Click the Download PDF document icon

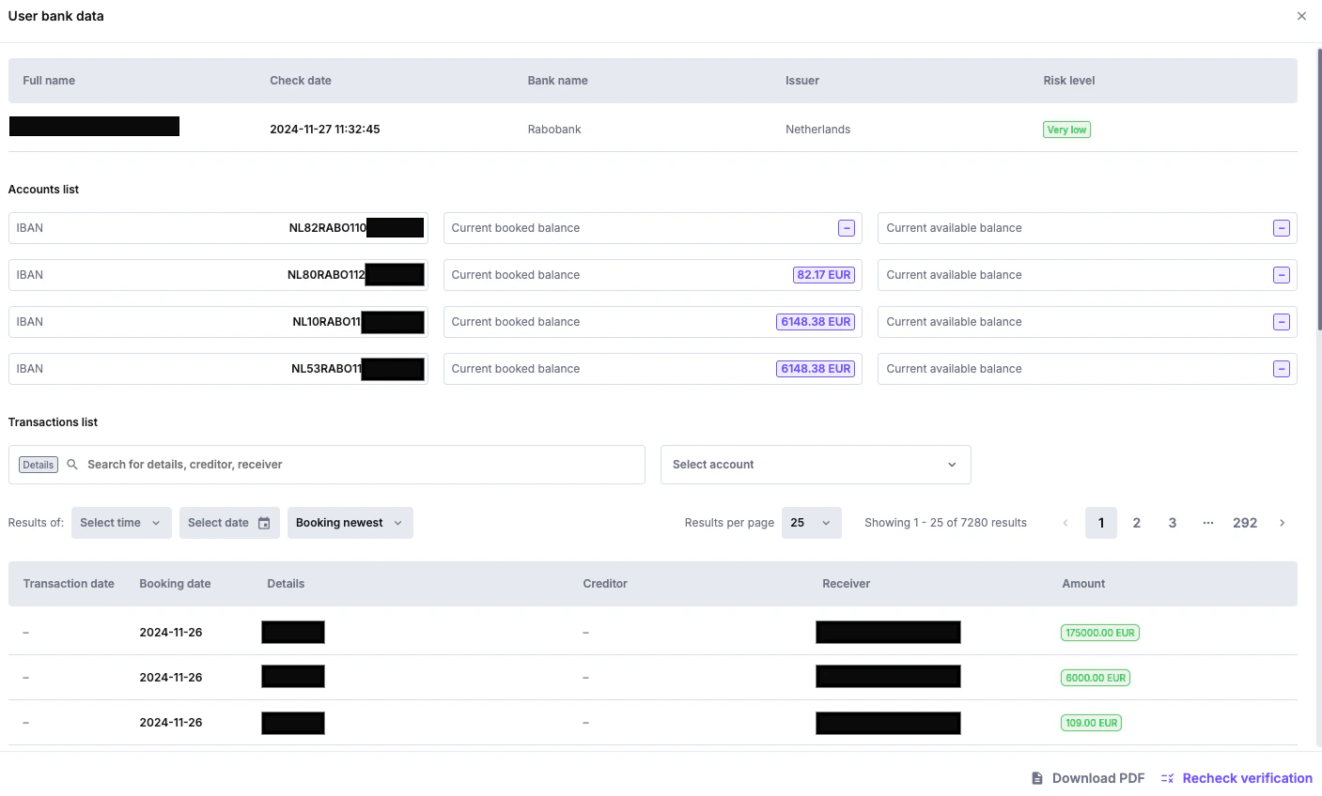(x=1037, y=778)
